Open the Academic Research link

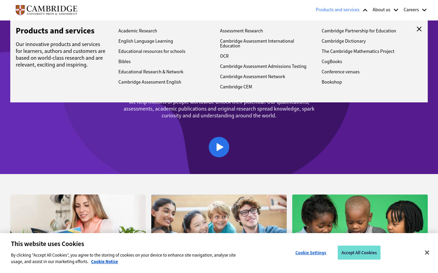[138, 31]
